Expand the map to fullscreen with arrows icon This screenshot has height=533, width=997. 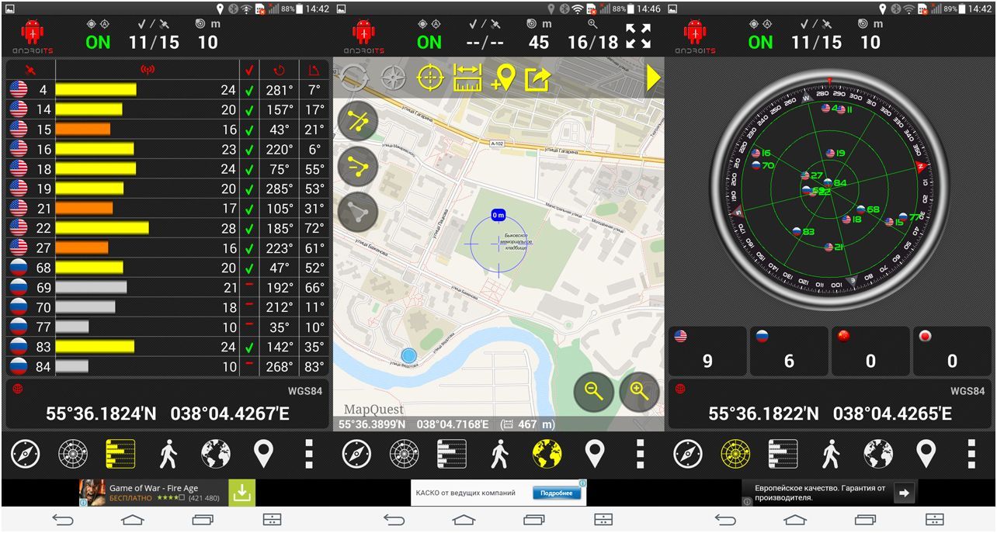(x=638, y=36)
